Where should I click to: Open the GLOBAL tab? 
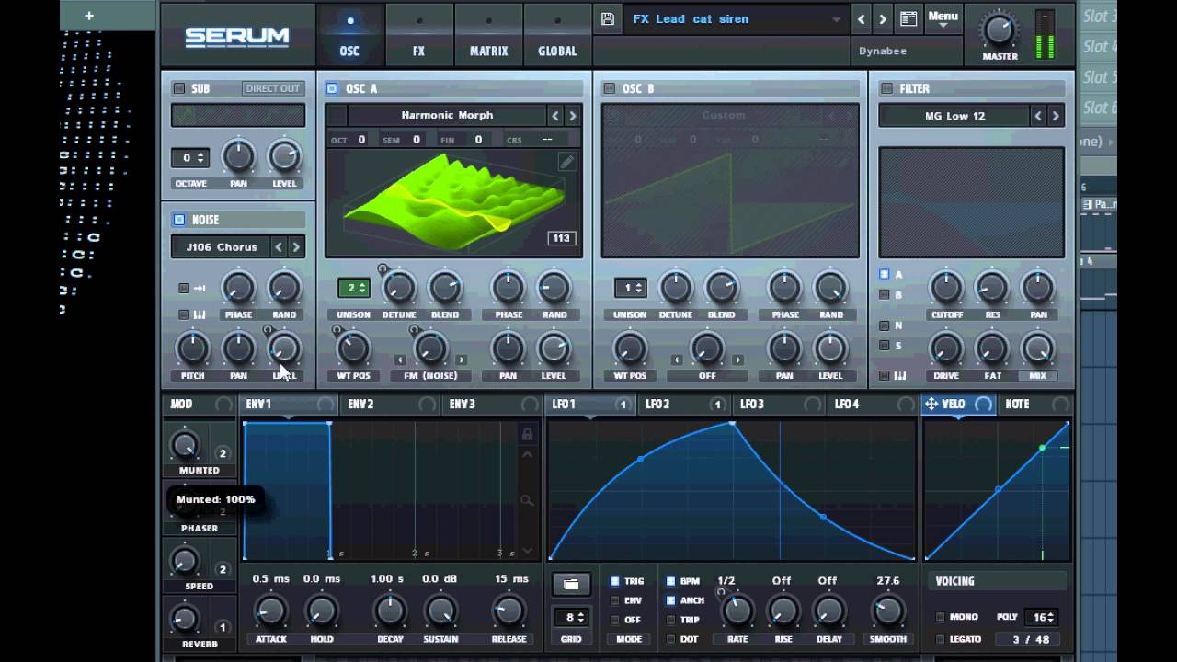557,34
